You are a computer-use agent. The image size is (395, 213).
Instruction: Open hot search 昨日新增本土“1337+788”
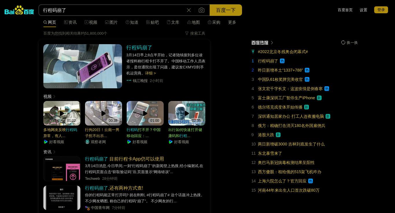pyautogui.click(x=280, y=70)
